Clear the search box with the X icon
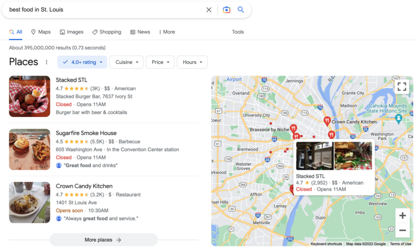Viewport: 416px width, 248px height. (209, 10)
